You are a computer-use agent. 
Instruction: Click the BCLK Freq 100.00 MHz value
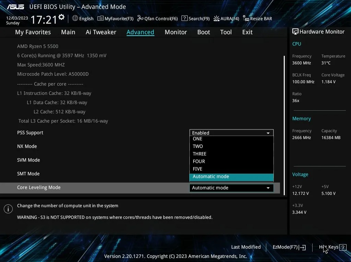pyautogui.click(x=303, y=82)
